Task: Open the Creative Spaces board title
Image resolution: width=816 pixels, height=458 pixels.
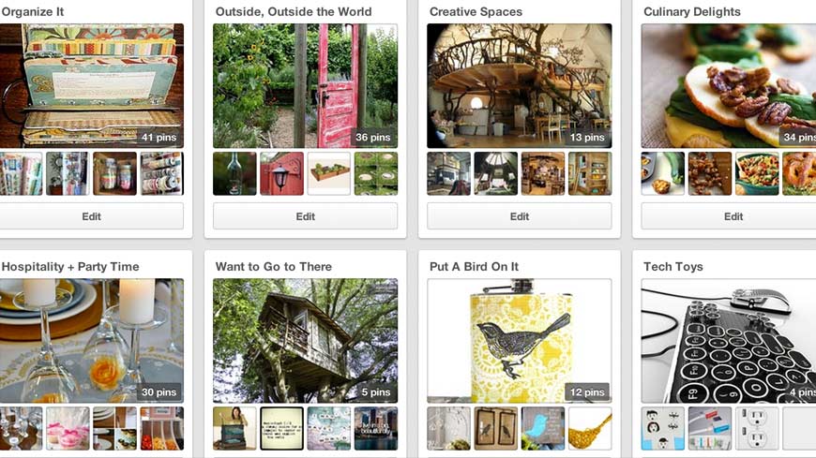Action: [x=476, y=11]
